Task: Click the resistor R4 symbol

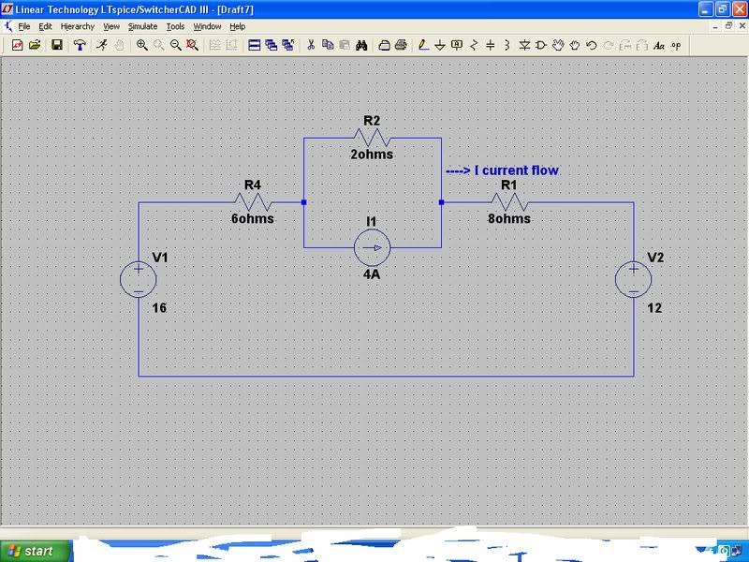Action: tap(253, 202)
